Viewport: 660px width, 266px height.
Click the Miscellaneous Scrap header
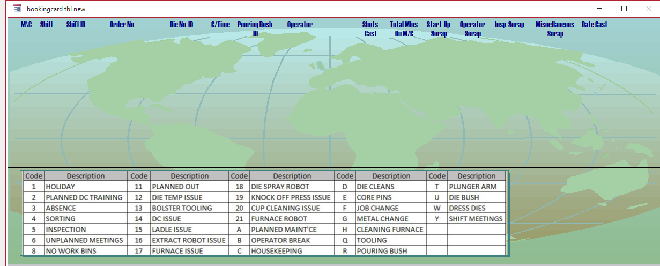[x=555, y=29]
